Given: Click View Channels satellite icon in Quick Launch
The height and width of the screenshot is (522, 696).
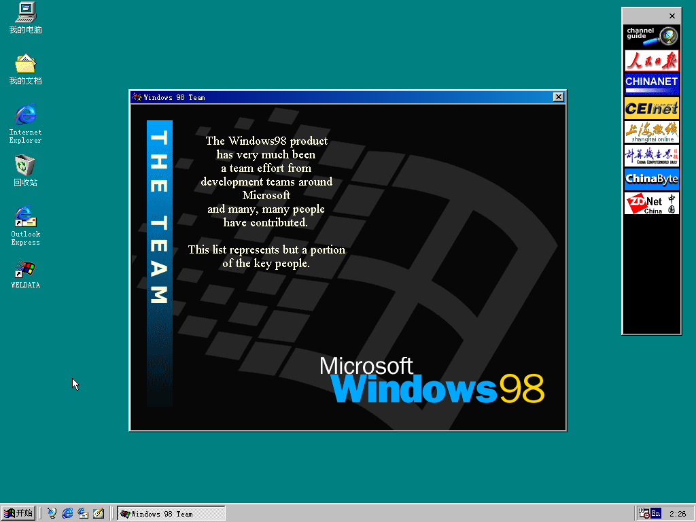Looking at the screenshot, I should point(52,513).
